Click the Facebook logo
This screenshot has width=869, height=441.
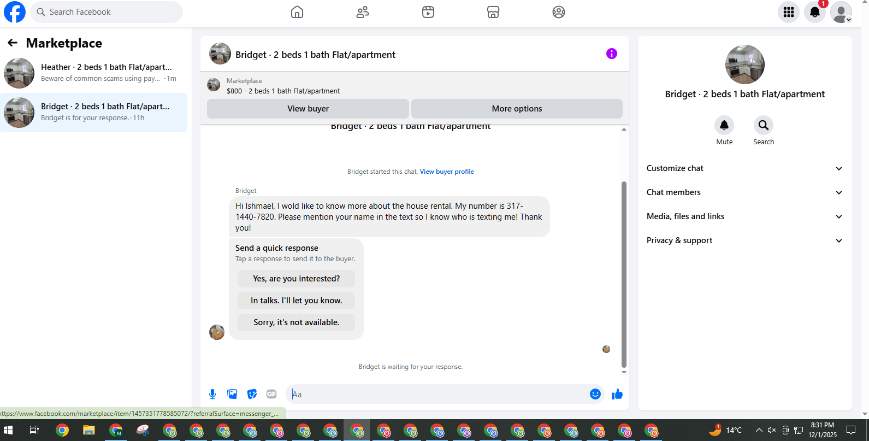coord(15,12)
